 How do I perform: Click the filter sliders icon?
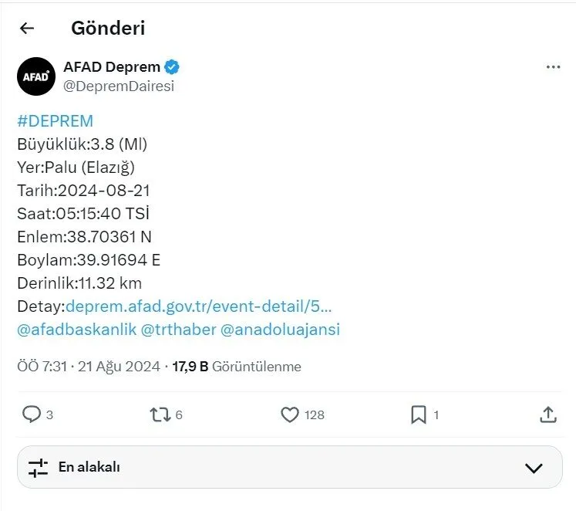point(39,468)
